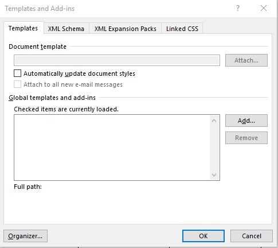Click the list scroll up arrow

point(214,121)
